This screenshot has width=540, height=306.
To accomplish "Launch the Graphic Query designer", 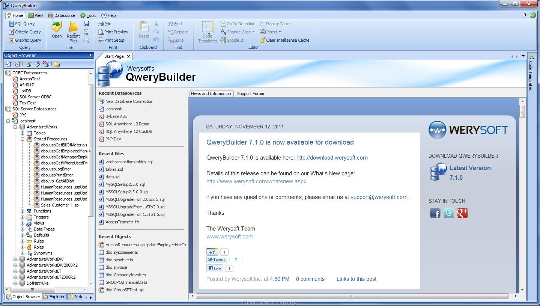I will [x=25, y=40].
